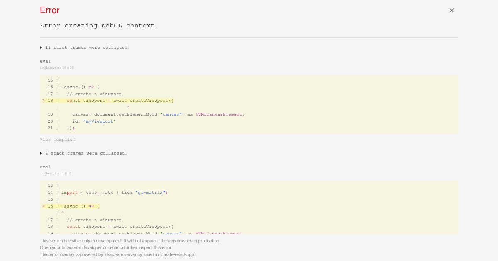
Task: Select the second eval stack frame label
Action: 45,167
